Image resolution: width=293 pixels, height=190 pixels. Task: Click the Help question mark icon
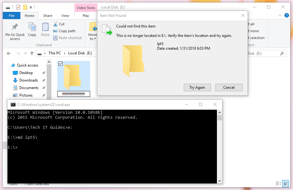(x=287, y=15)
